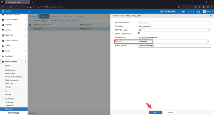Expand the Reports chevron

pyautogui.click(x=26, y=51)
